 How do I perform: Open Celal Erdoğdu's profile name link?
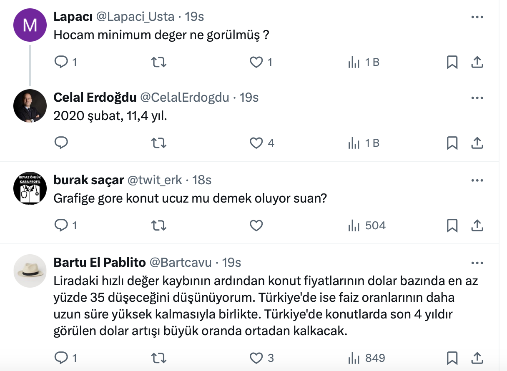coord(95,98)
